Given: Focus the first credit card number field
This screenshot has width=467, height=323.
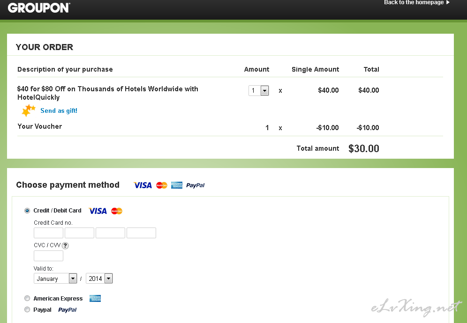Looking at the screenshot, I should pyautogui.click(x=49, y=233).
